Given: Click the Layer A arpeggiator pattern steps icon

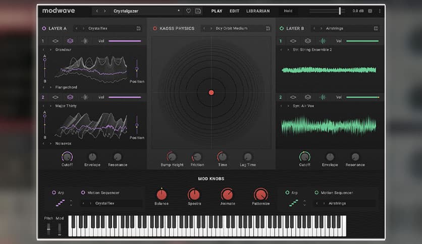Looking at the screenshot, I should [x=60, y=203].
